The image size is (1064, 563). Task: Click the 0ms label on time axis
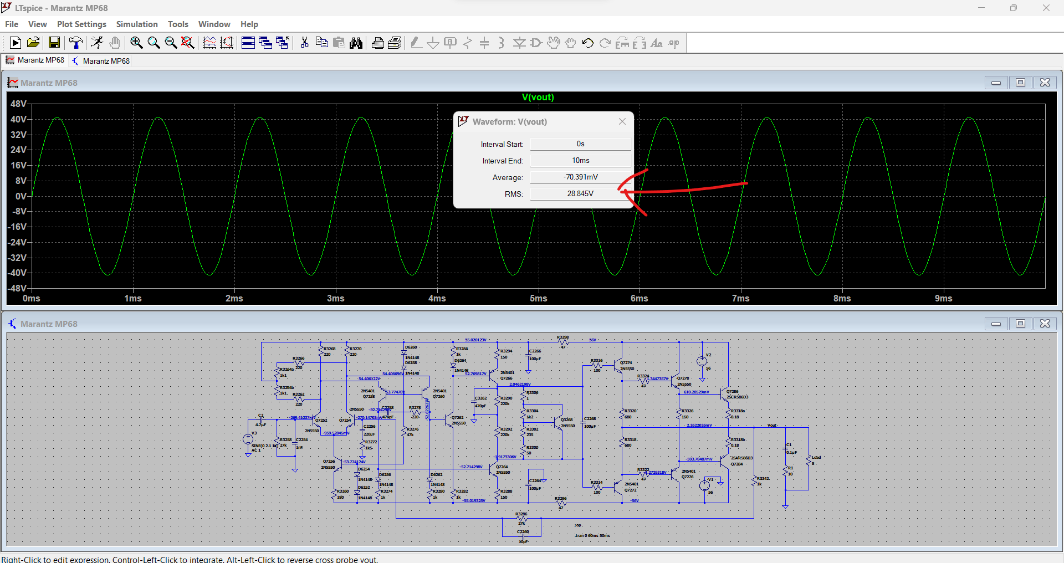(32, 298)
